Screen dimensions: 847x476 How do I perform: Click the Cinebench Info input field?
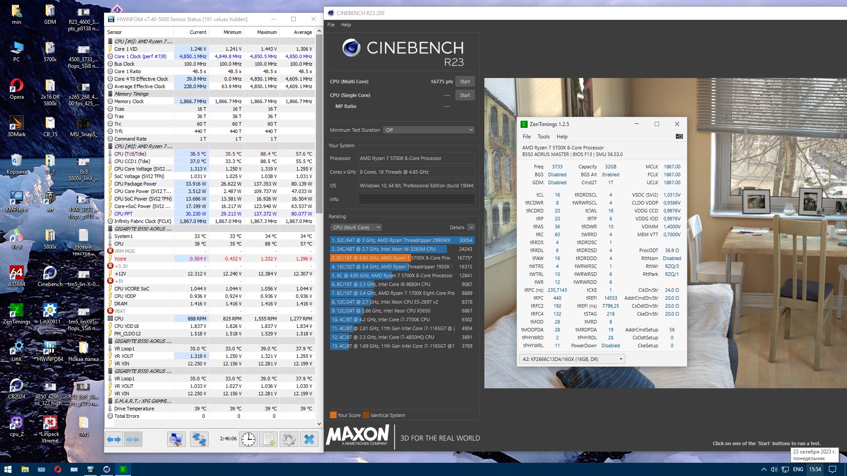pyautogui.click(x=416, y=199)
